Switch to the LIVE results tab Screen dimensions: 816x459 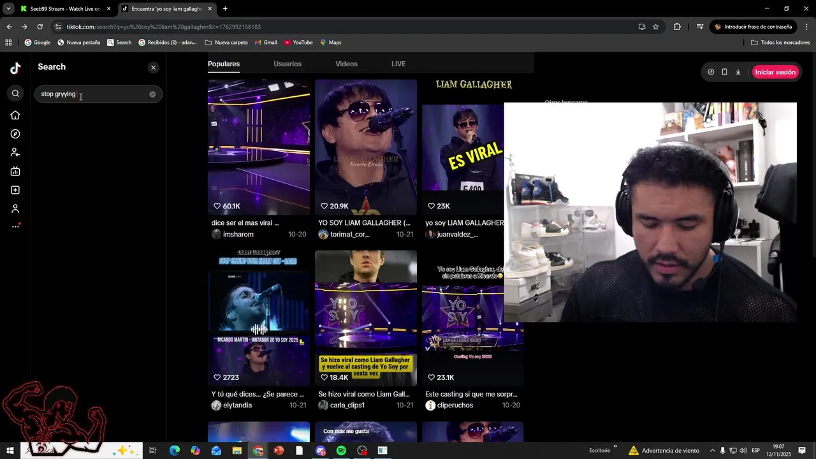tap(398, 64)
